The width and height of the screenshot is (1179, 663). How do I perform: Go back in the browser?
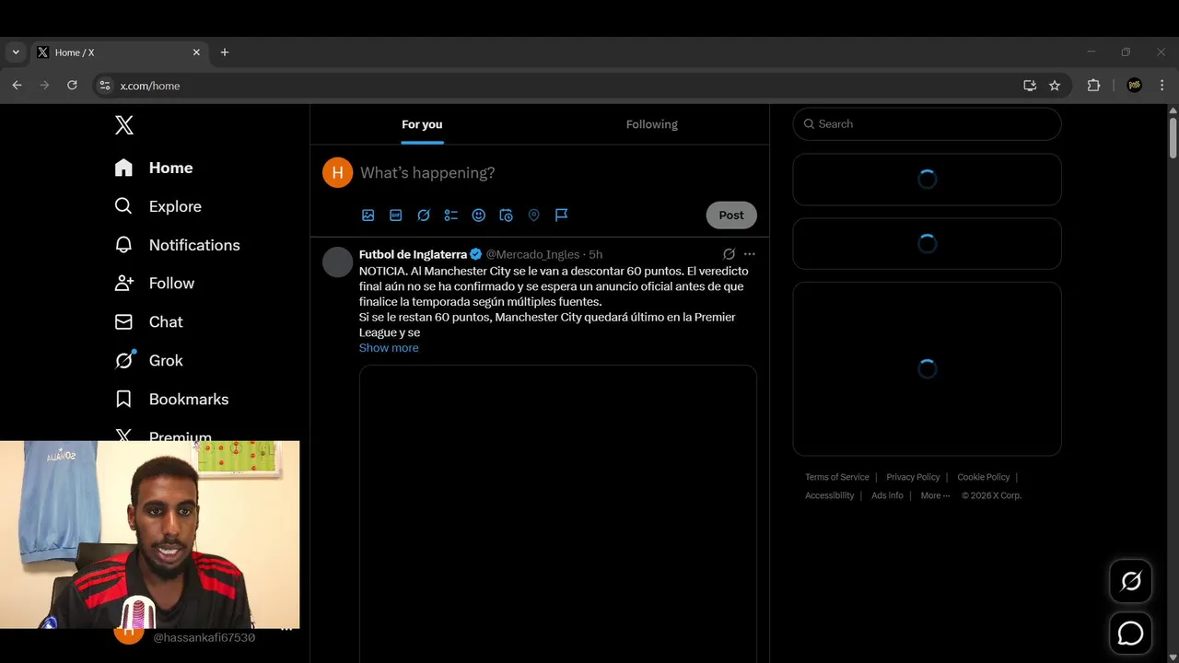(17, 86)
